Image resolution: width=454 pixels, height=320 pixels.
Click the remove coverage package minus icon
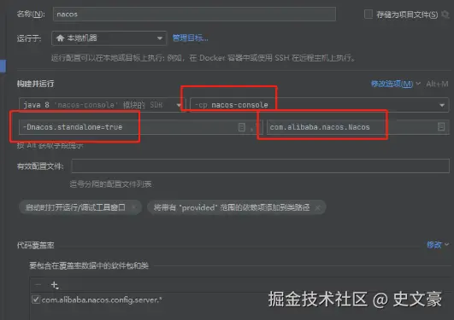pos(38,285)
